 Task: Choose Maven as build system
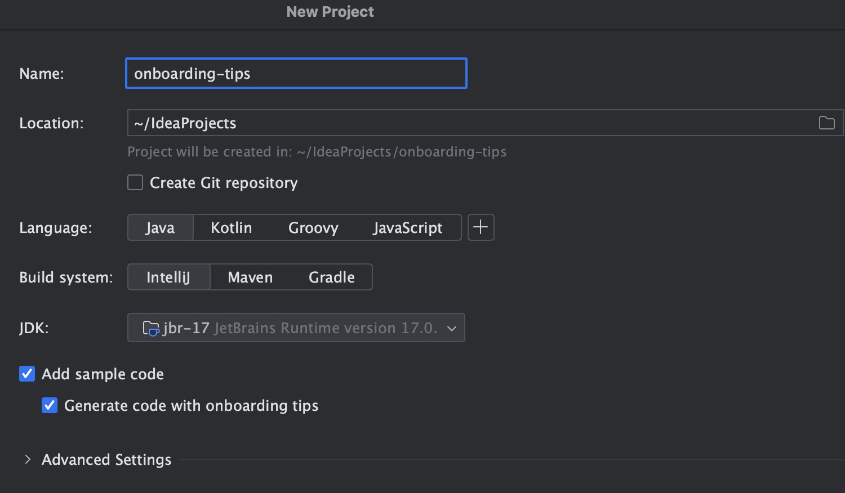pos(250,277)
